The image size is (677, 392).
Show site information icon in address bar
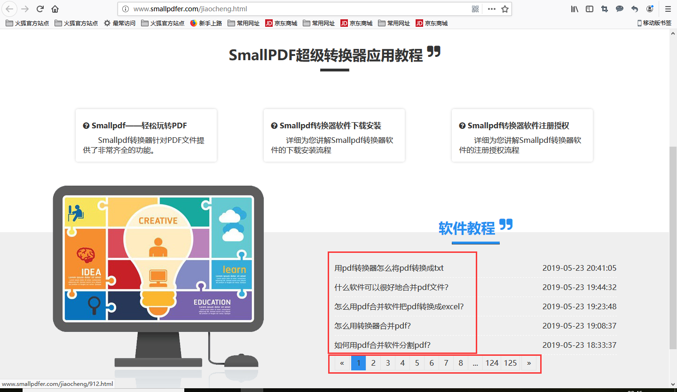point(126,9)
